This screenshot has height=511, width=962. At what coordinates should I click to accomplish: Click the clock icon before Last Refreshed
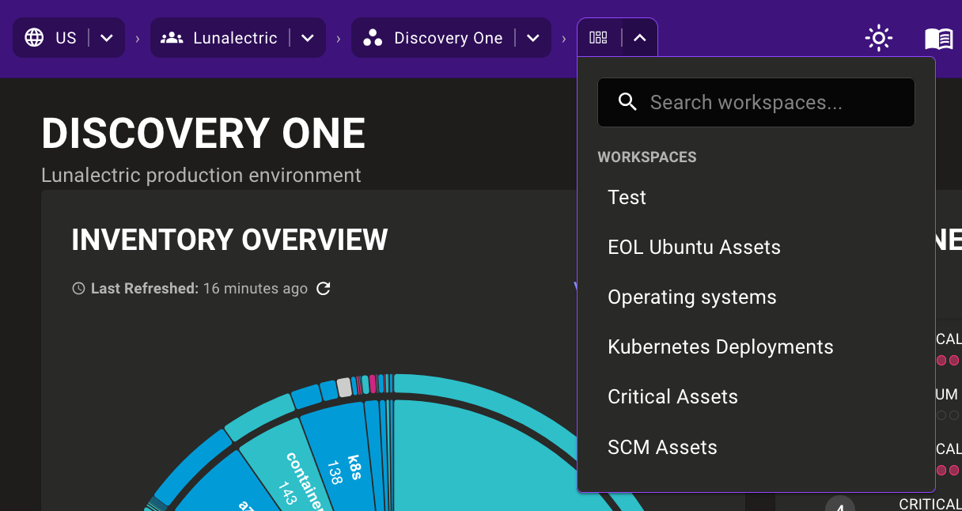point(78,288)
